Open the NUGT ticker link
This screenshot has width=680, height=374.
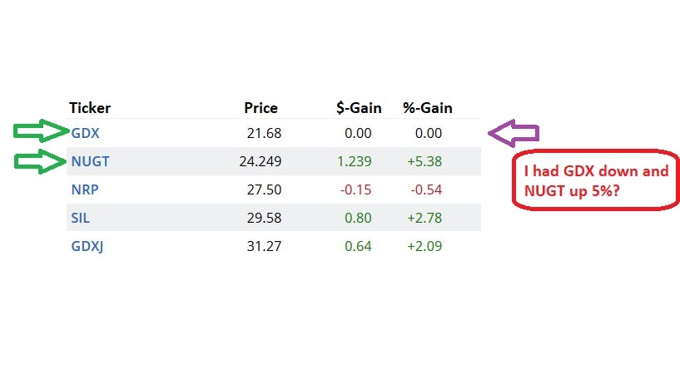coord(91,161)
